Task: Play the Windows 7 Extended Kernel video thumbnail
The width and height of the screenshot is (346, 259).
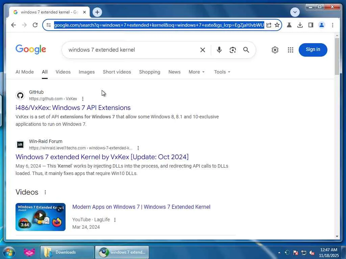Action: [x=41, y=217]
